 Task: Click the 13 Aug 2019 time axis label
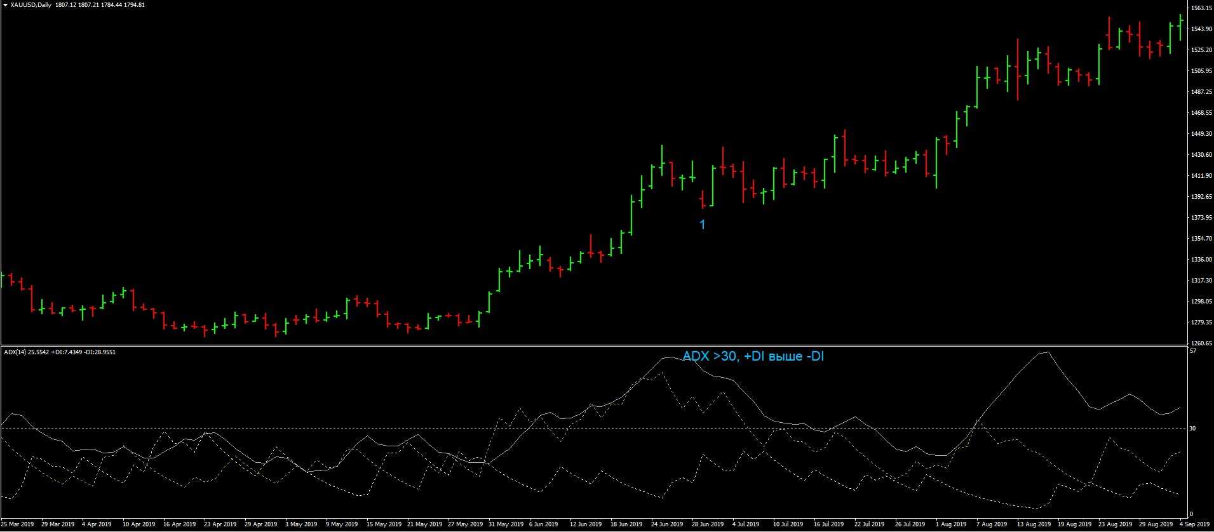(1033, 525)
